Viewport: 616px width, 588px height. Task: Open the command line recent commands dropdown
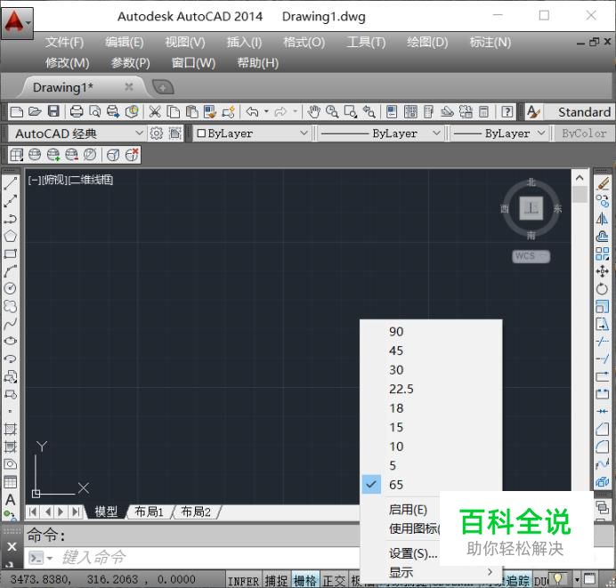pyautogui.click(x=50, y=558)
